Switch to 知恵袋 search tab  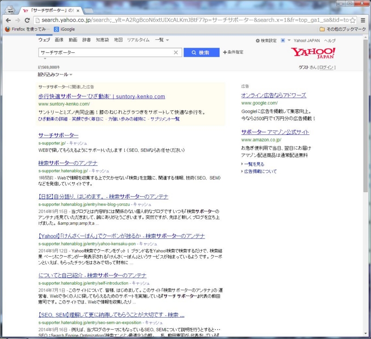coord(102,40)
